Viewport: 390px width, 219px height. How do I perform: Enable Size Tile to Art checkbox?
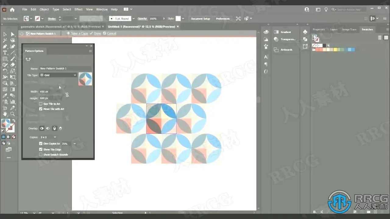41,104
